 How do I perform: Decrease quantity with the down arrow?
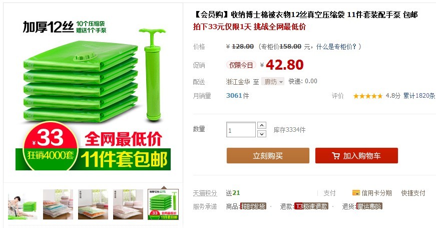262,134
